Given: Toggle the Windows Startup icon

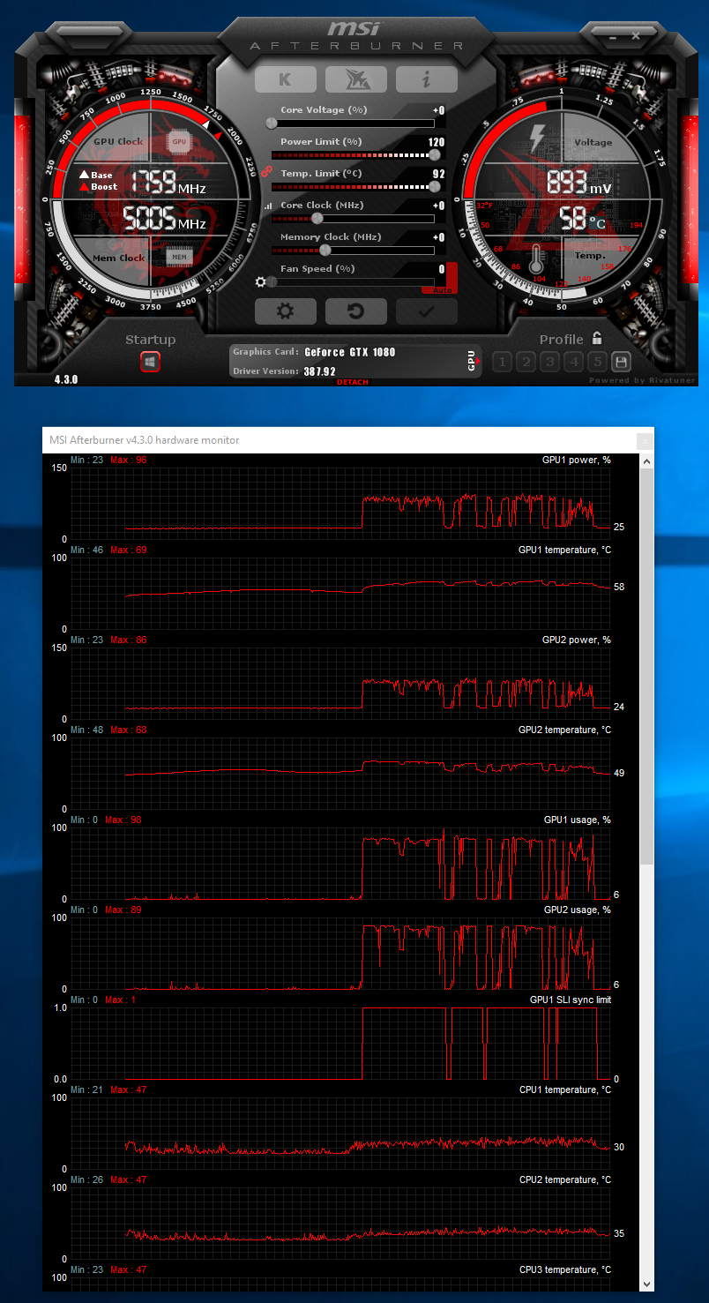Looking at the screenshot, I should click(150, 362).
